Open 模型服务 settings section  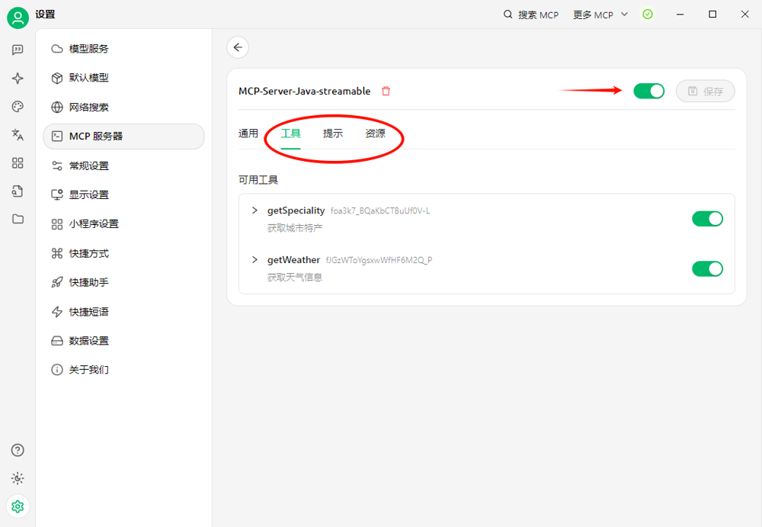88,49
